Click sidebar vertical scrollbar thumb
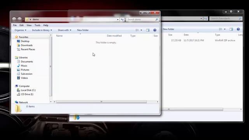 (51, 66)
